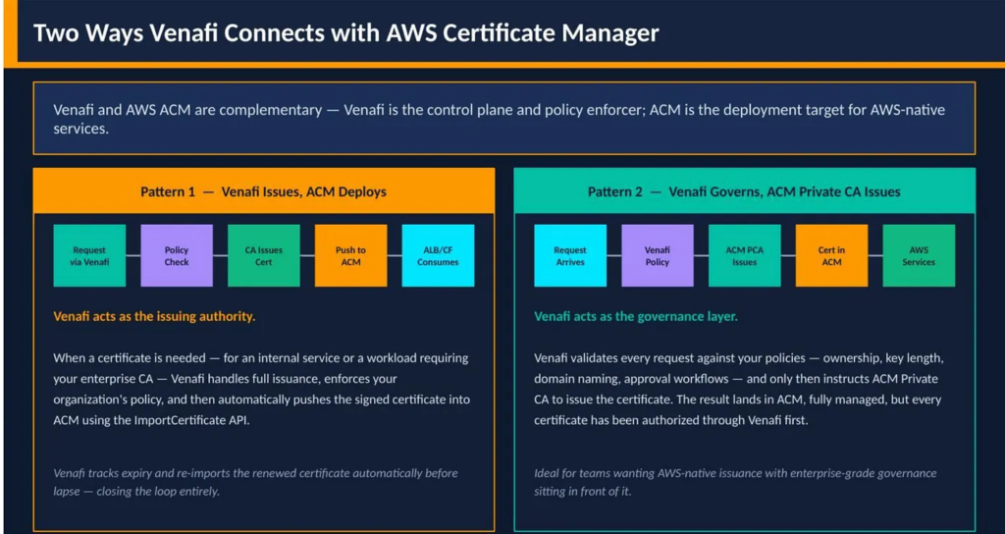This screenshot has width=1005, height=534.
Task: Click the 'ALB/CF Consumes' flow box
Action: 439,255
